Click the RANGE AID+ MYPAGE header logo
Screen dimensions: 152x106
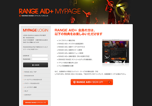point(50,11)
